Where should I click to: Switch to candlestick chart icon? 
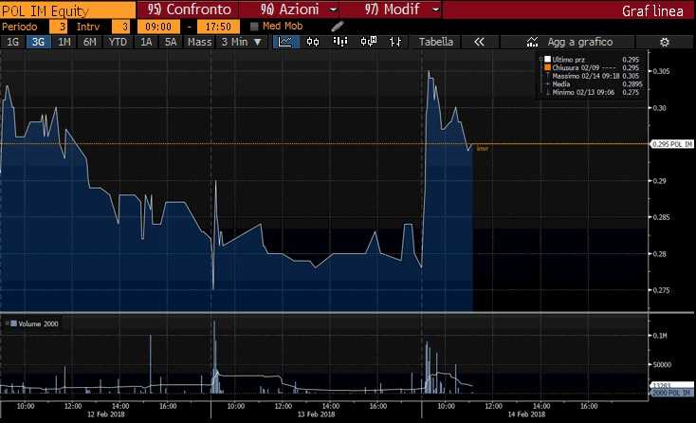pos(313,43)
